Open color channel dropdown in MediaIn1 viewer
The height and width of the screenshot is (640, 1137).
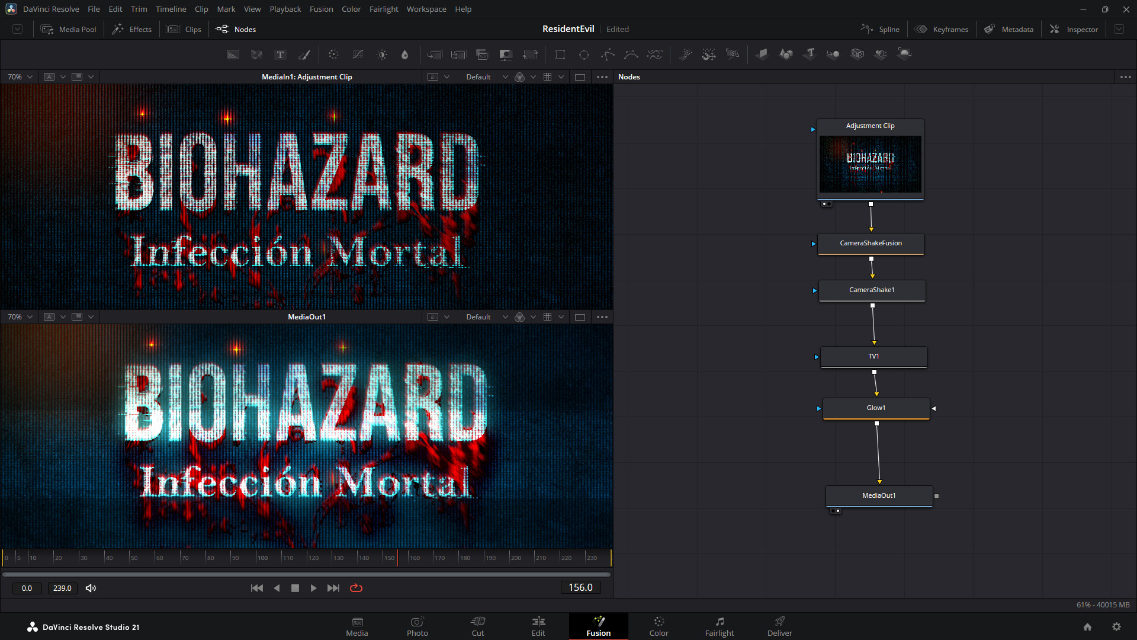(534, 77)
